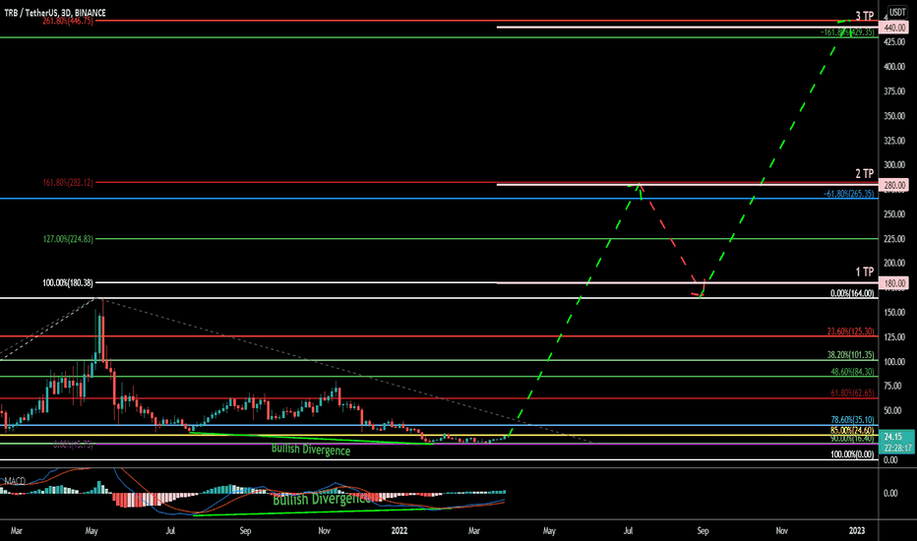Open the USDT currency selector

(x=897, y=12)
